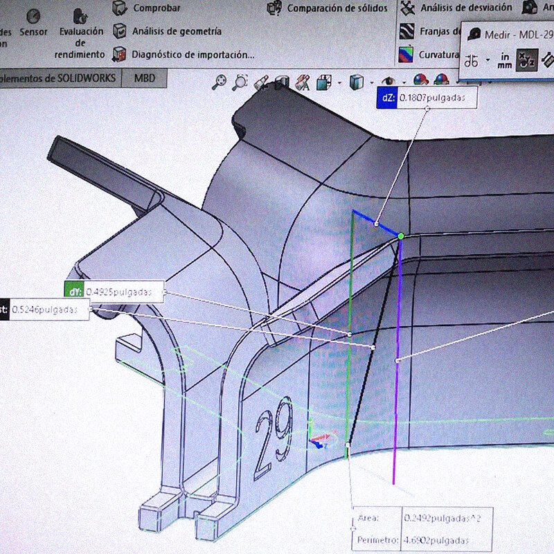The image size is (554, 554).
Task: Click the Medir dialog title icon
Action: [x=474, y=34]
